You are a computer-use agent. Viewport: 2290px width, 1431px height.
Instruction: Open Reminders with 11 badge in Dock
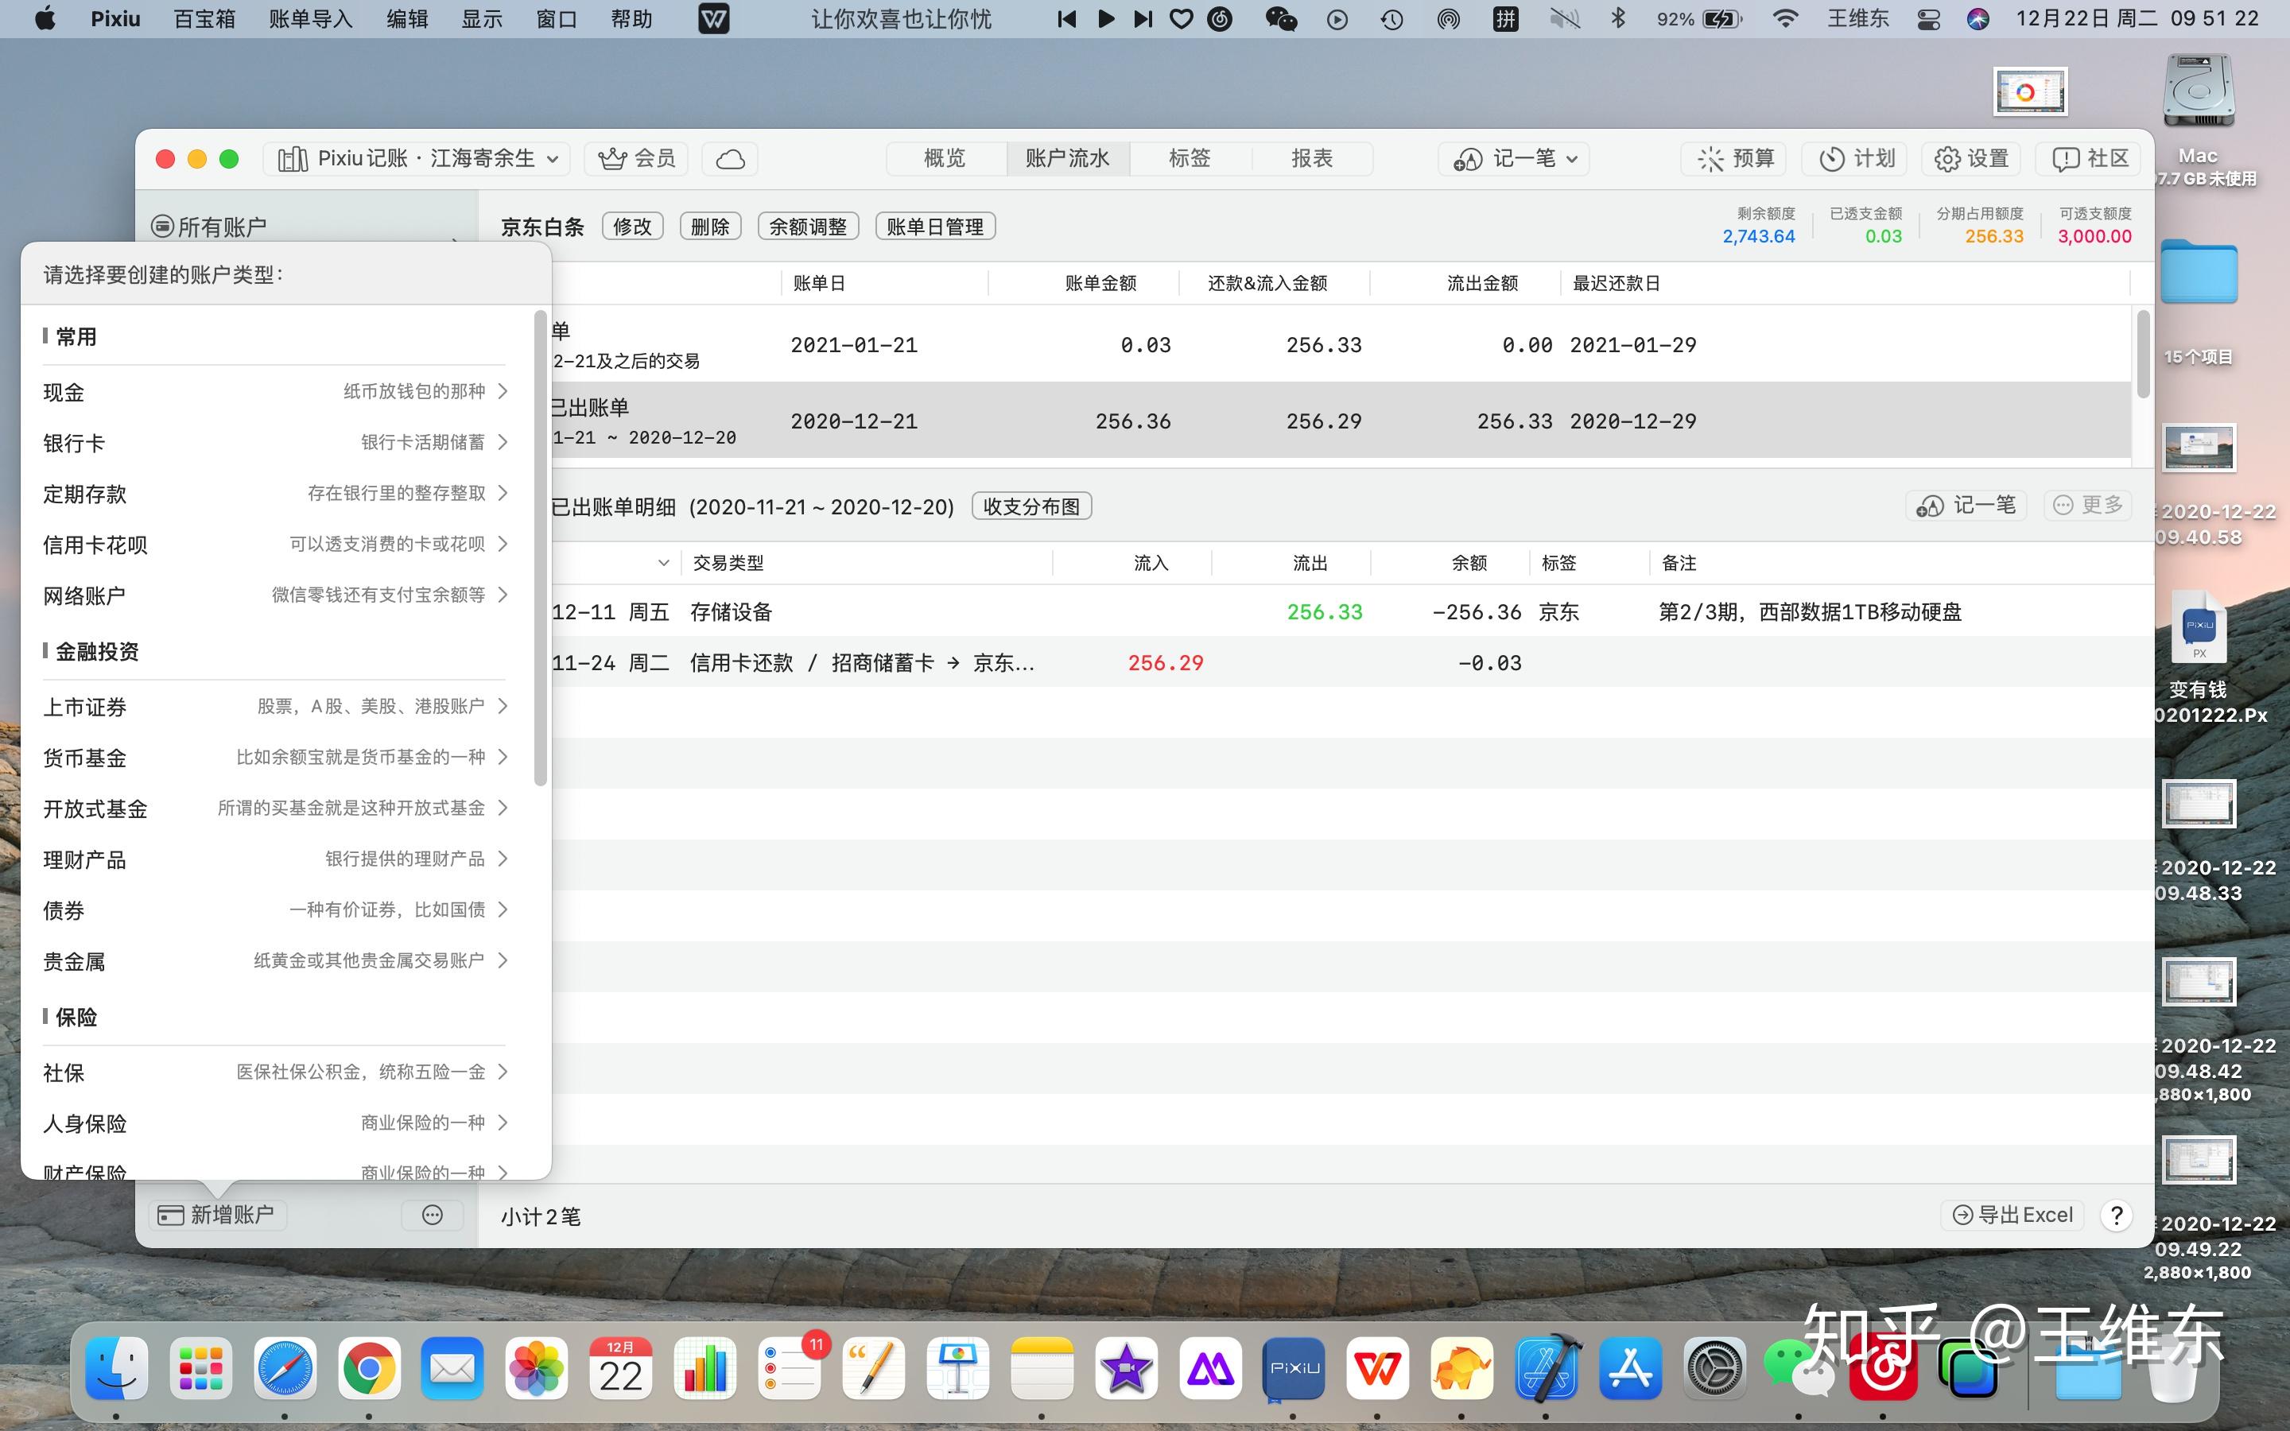(x=790, y=1368)
